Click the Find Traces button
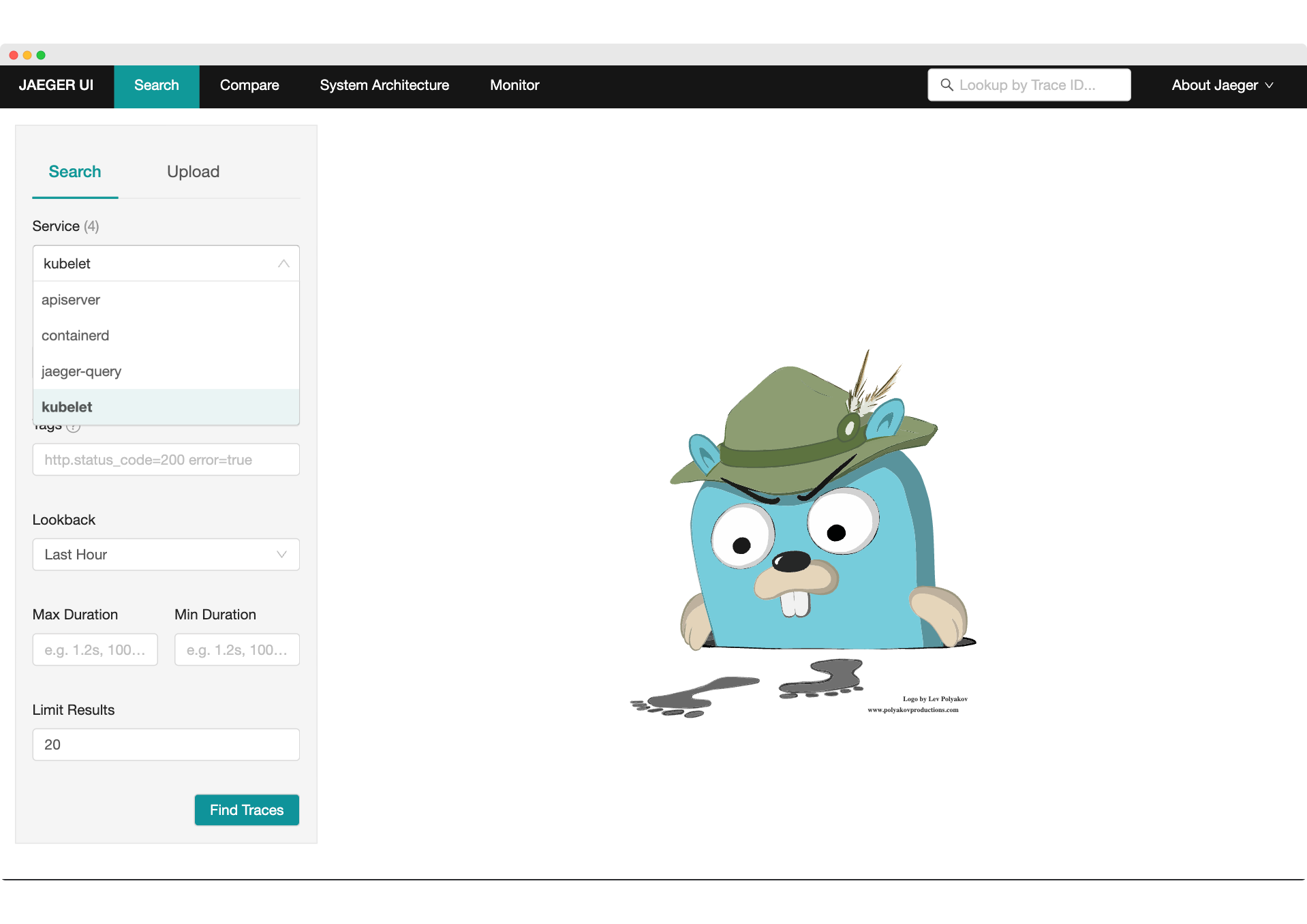The height and width of the screenshot is (924, 1307). coord(247,810)
